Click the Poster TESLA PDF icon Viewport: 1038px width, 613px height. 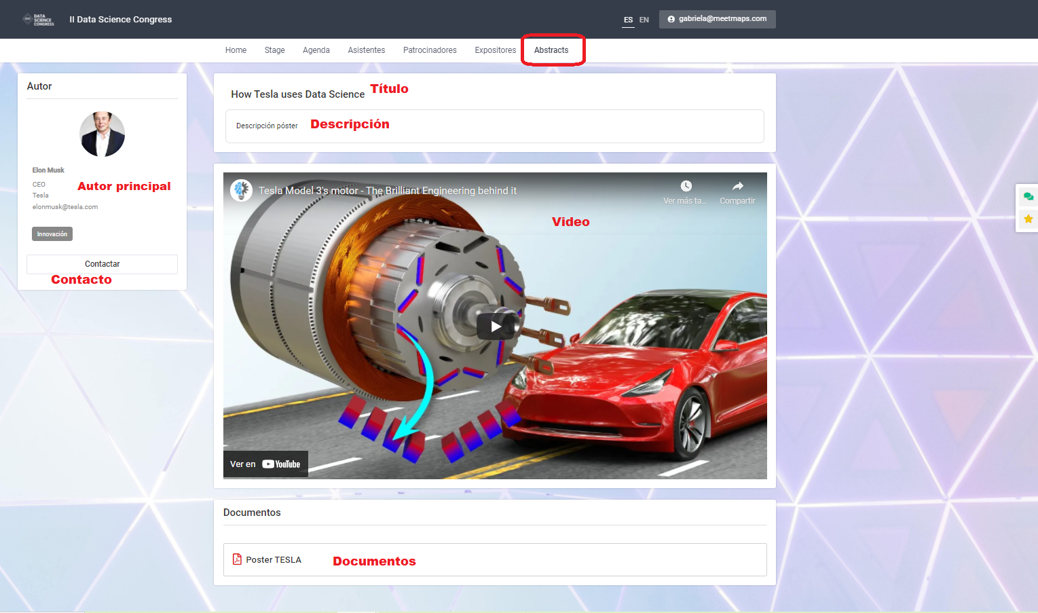pyautogui.click(x=237, y=559)
